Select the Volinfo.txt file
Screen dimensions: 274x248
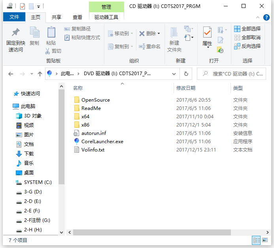(x=93, y=150)
